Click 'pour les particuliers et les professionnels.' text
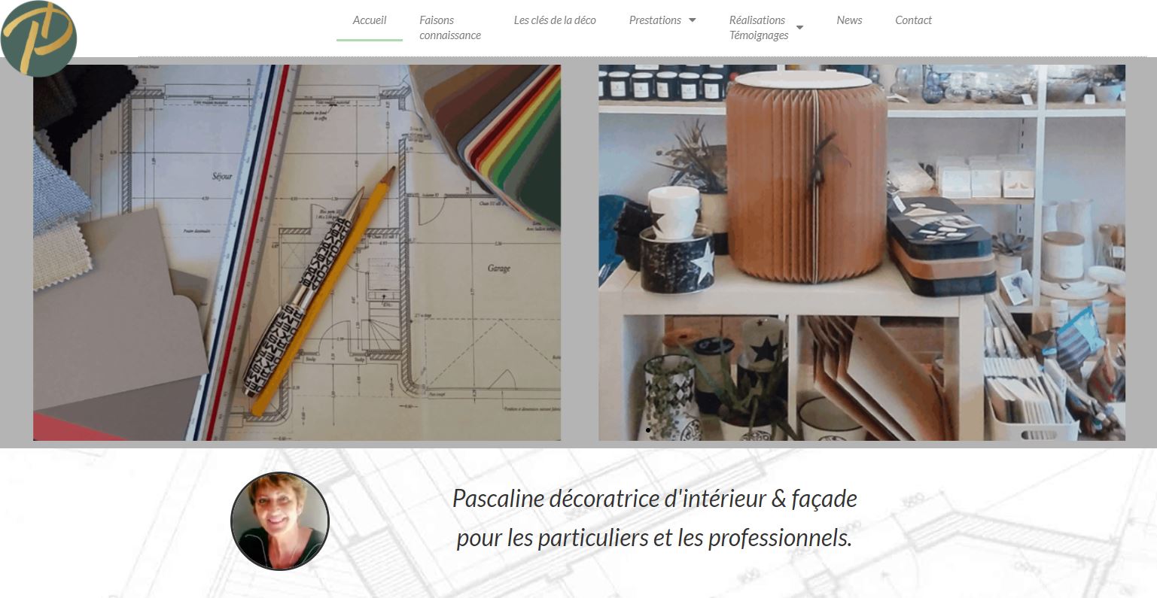This screenshot has height=598, width=1157. point(654,539)
